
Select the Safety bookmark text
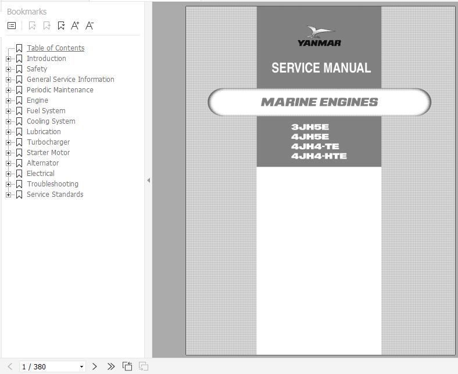coord(37,69)
